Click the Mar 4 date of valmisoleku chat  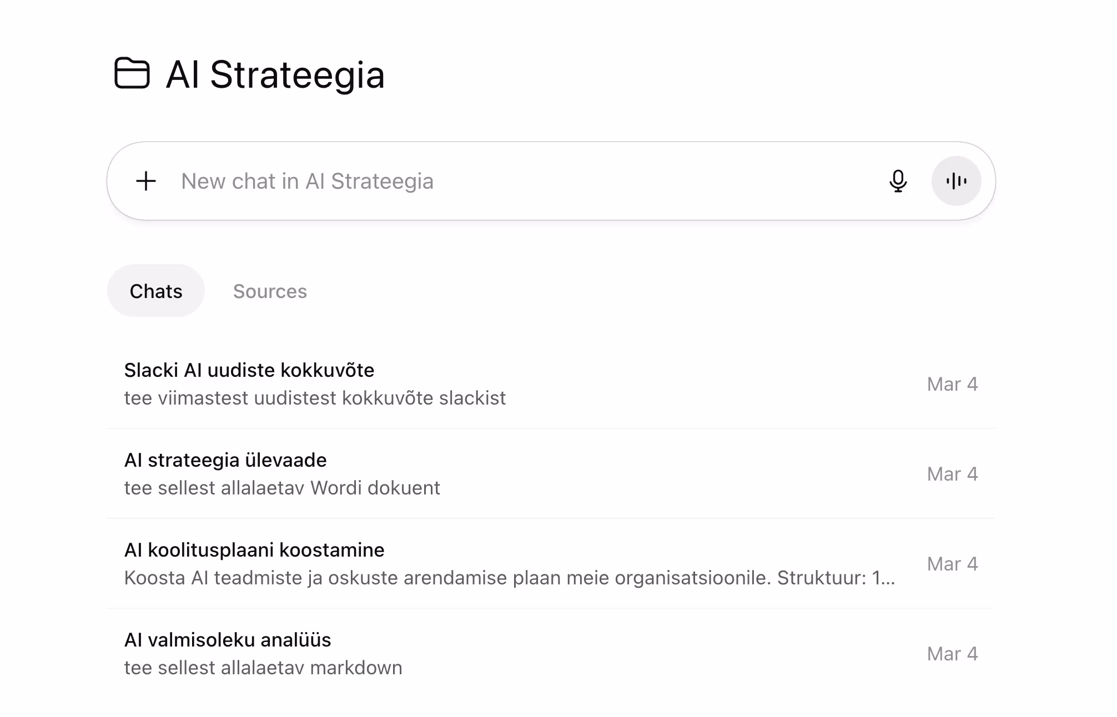coord(952,654)
